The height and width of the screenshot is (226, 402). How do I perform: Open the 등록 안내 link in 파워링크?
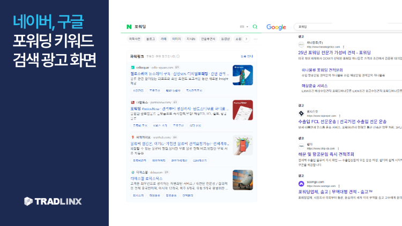click(x=247, y=56)
